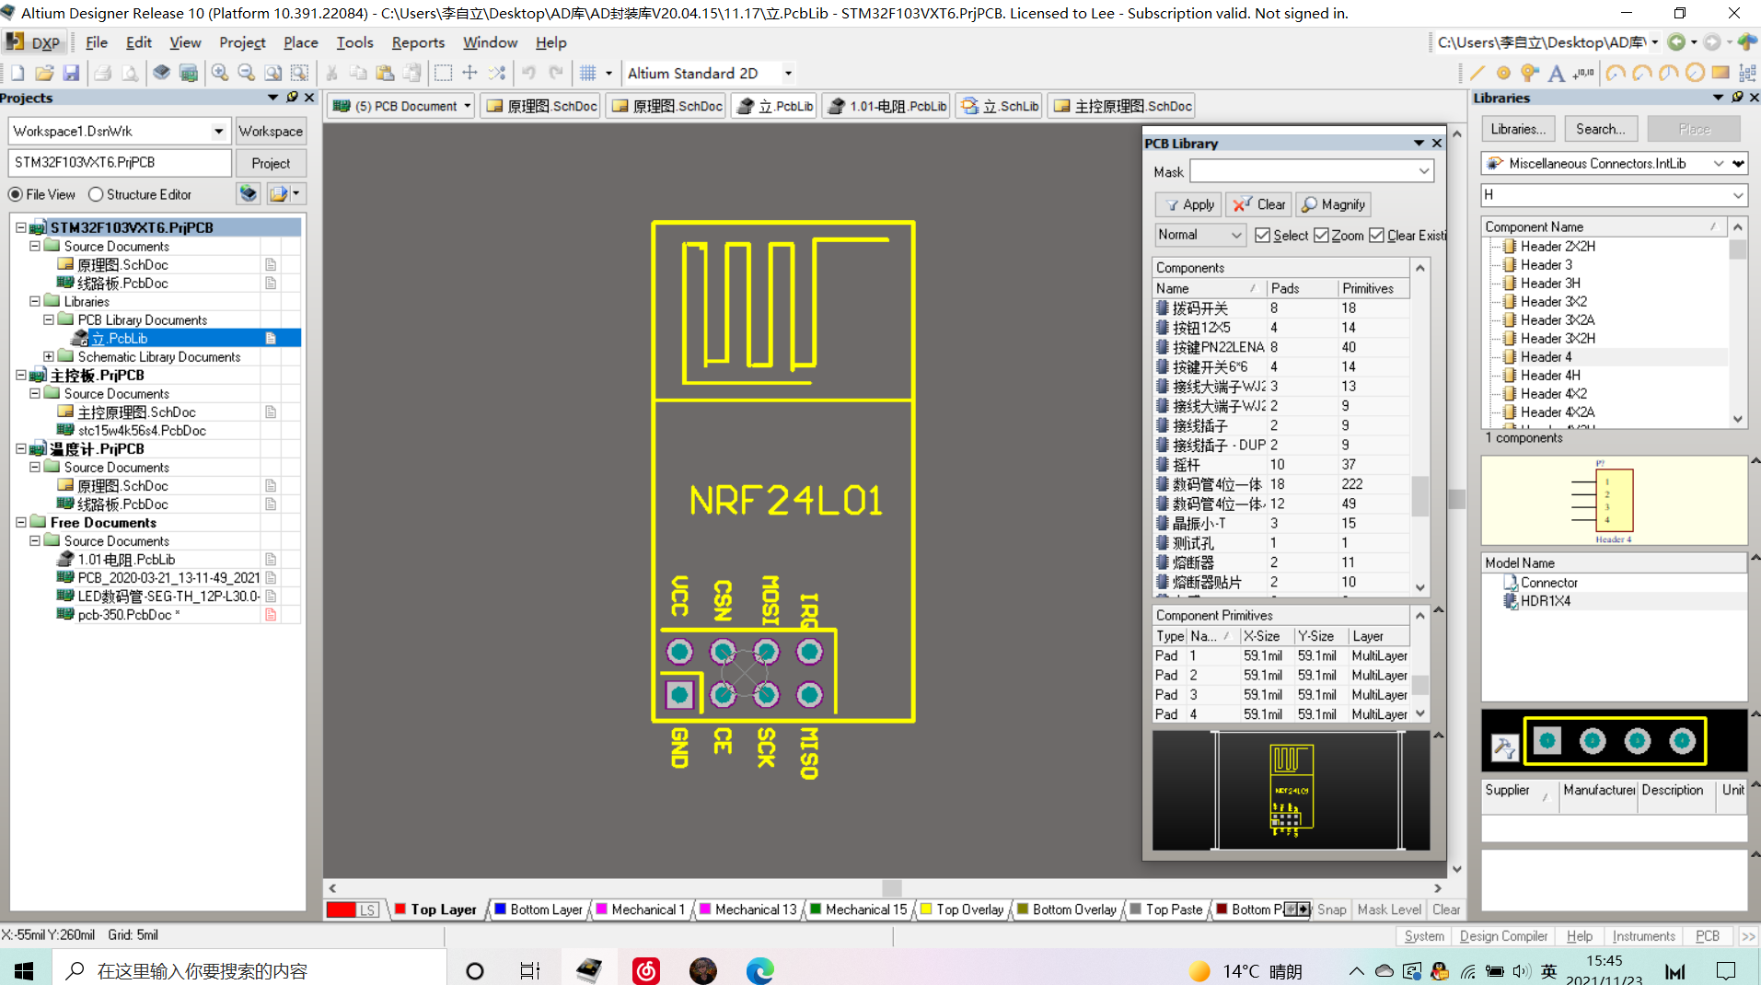The height and width of the screenshot is (985, 1761).
Task: Click the Top Overlay yellow layer tab
Action: point(962,910)
